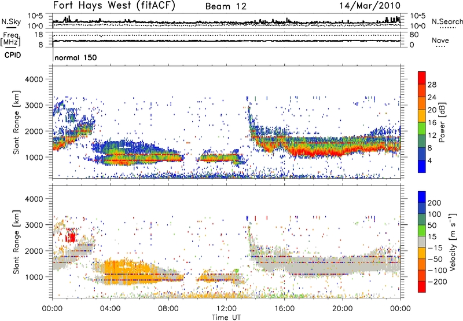Click the 'Beam 12' label
This screenshot has width=463, height=321.
pyautogui.click(x=226, y=6)
